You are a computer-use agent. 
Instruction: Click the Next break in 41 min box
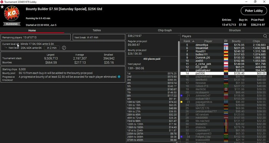pos(99,37)
